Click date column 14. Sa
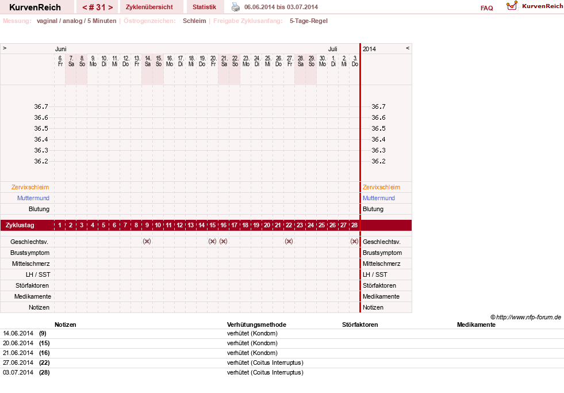 (148, 61)
